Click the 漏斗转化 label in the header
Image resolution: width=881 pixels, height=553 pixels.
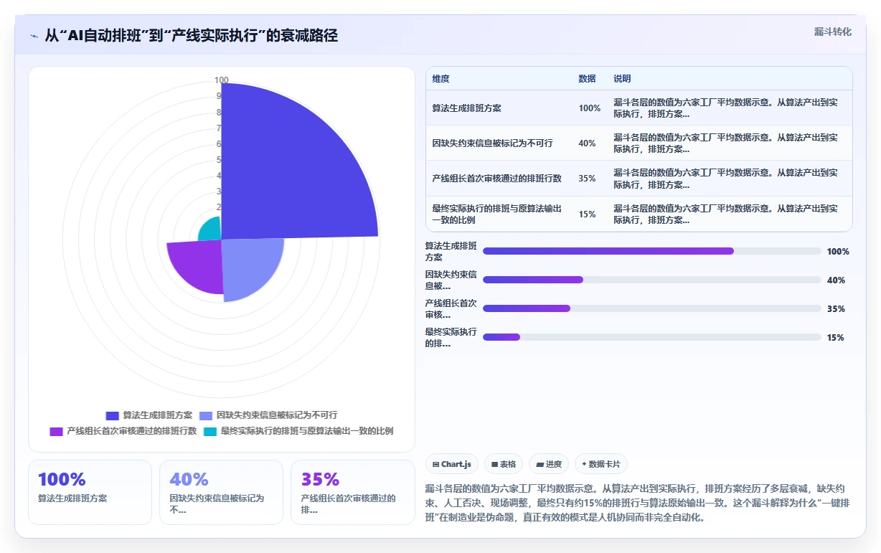(833, 32)
